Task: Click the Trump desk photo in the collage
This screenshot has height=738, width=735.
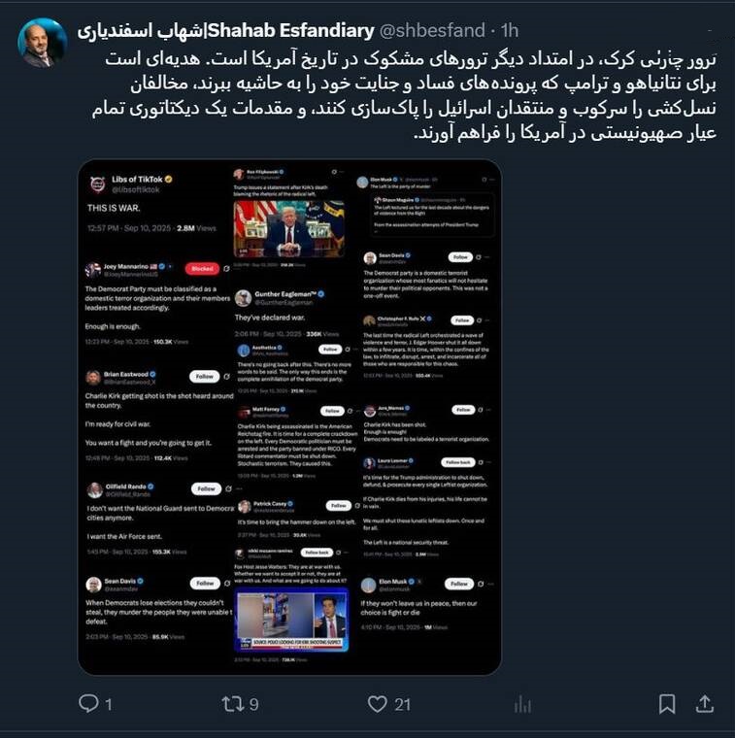Action: [289, 229]
